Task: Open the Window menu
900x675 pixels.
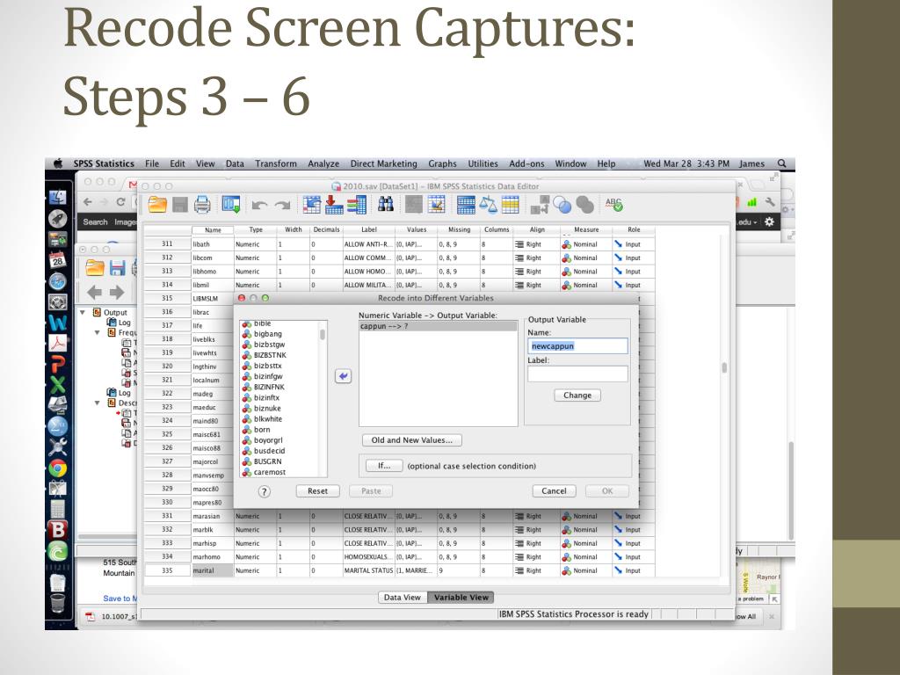Action: pyautogui.click(x=570, y=163)
